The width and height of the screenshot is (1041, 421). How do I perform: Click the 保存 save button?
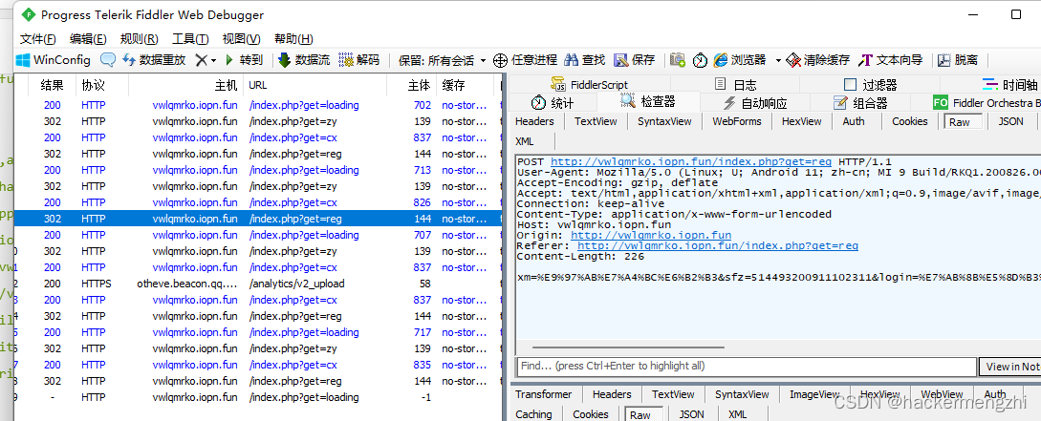coord(635,60)
